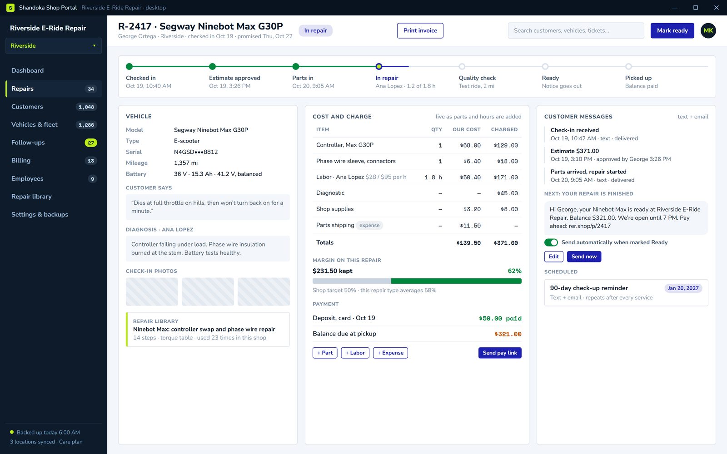The image size is (727, 454).
Task: Click the Shandoka app logo icon
Action: pos(10,8)
